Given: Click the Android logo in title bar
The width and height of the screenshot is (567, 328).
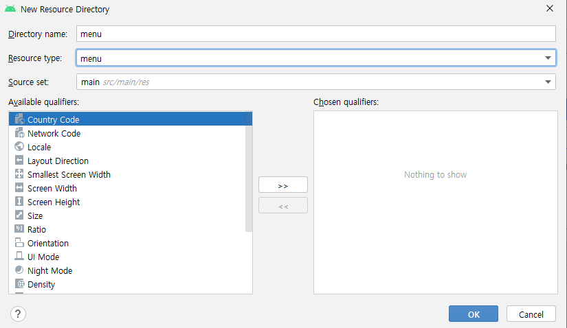Looking at the screenshot, I should coord(10,9).
